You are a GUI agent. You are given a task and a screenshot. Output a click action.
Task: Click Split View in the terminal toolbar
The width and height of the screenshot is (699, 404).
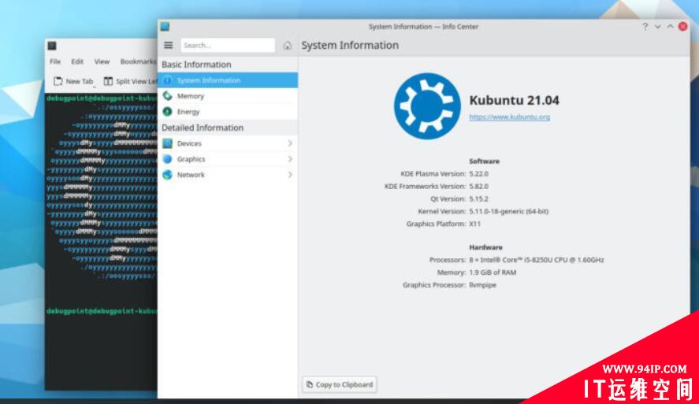coord(131,81)
